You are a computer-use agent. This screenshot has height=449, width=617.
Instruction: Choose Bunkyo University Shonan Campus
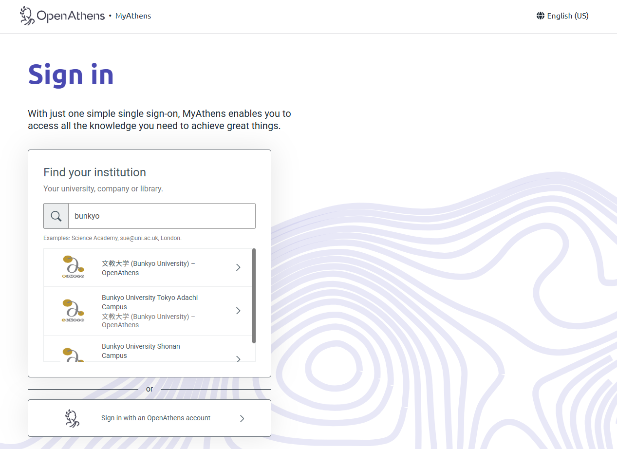(x=141, y=351)
